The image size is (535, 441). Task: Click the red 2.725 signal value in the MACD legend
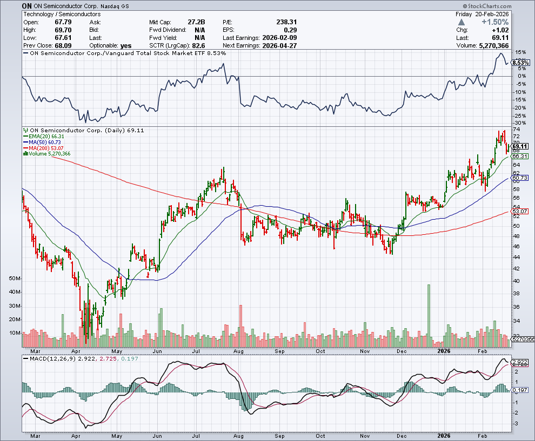pos(108,359)
